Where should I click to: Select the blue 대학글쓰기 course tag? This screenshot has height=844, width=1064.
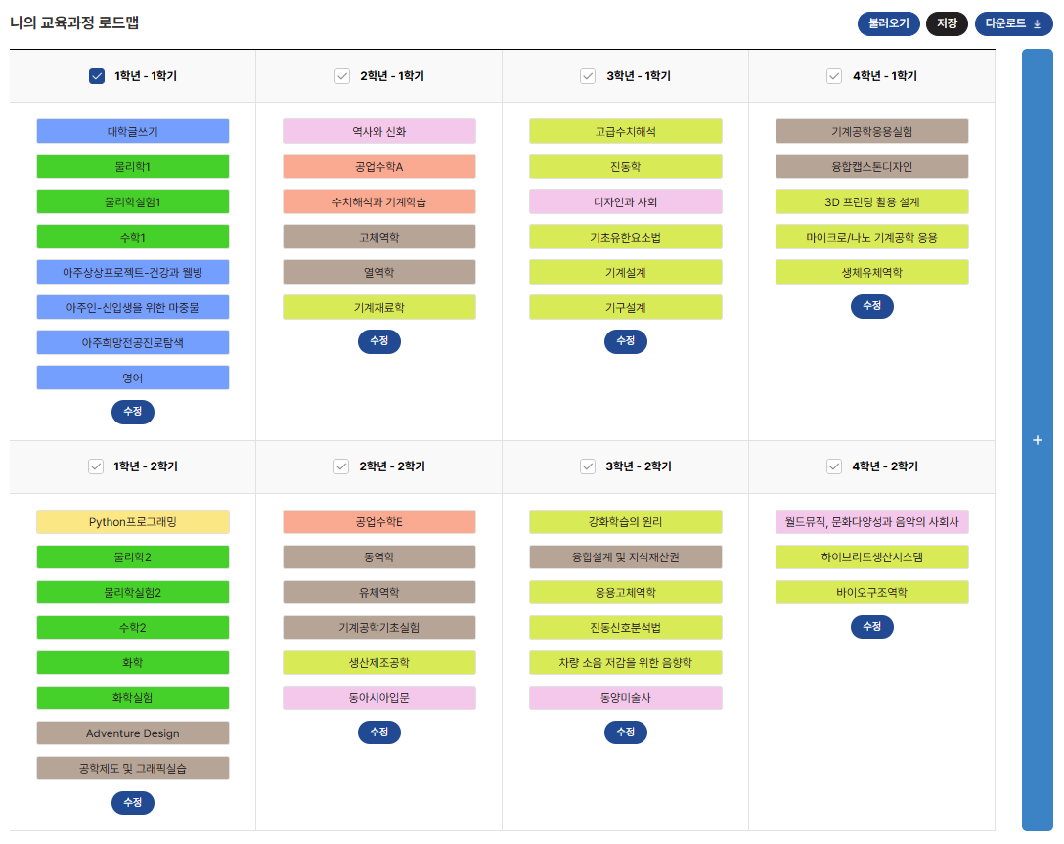click(x=133, y=131)
